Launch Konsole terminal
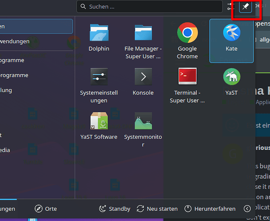The width and height of the screenshot is (270, 221). (143, 82)
